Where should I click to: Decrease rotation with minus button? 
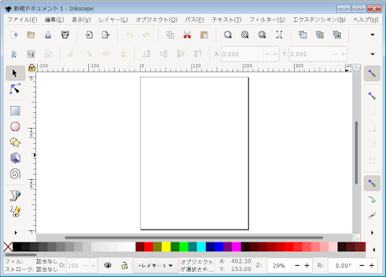(362, 266)
